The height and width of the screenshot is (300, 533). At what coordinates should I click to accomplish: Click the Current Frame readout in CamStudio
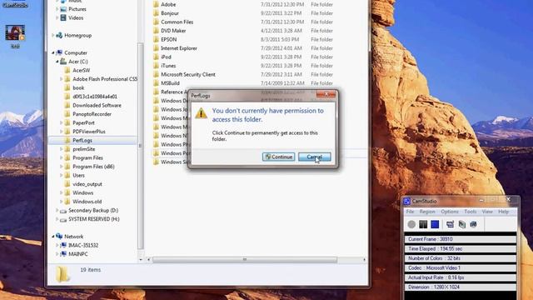coord(461,239)
